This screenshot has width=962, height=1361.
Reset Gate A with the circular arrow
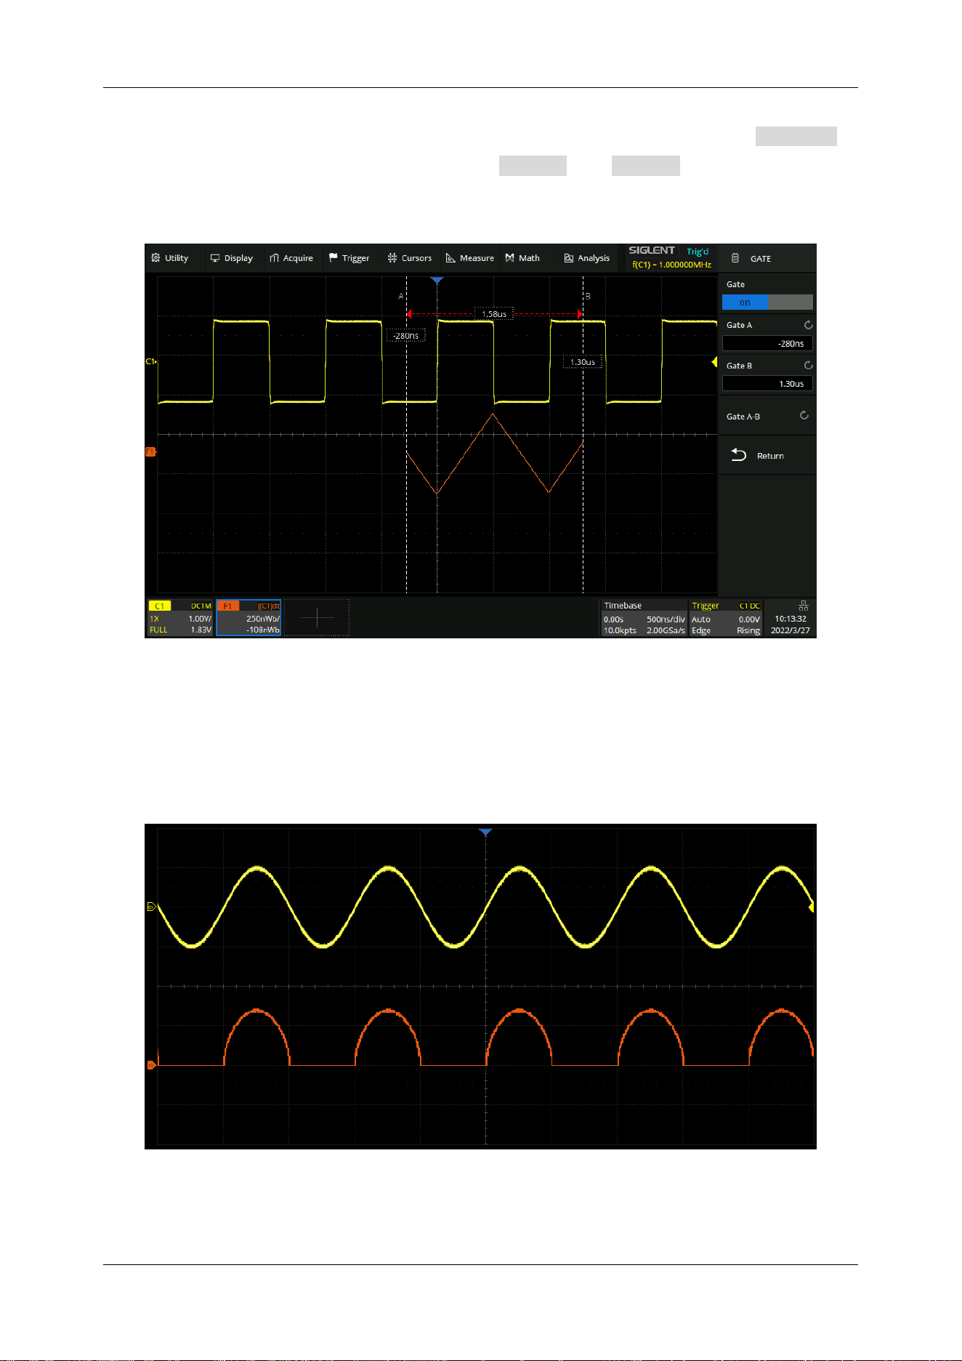coord(808,325)
